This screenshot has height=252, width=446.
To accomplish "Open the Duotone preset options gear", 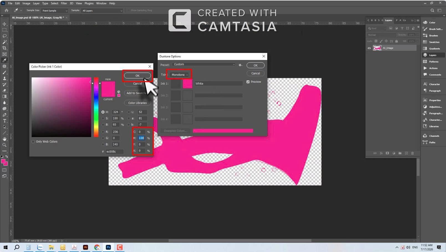I will (240, 65).
